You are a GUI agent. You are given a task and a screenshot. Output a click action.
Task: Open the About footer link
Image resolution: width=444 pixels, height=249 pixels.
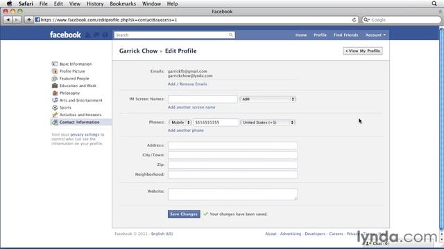tap(271, 234)
